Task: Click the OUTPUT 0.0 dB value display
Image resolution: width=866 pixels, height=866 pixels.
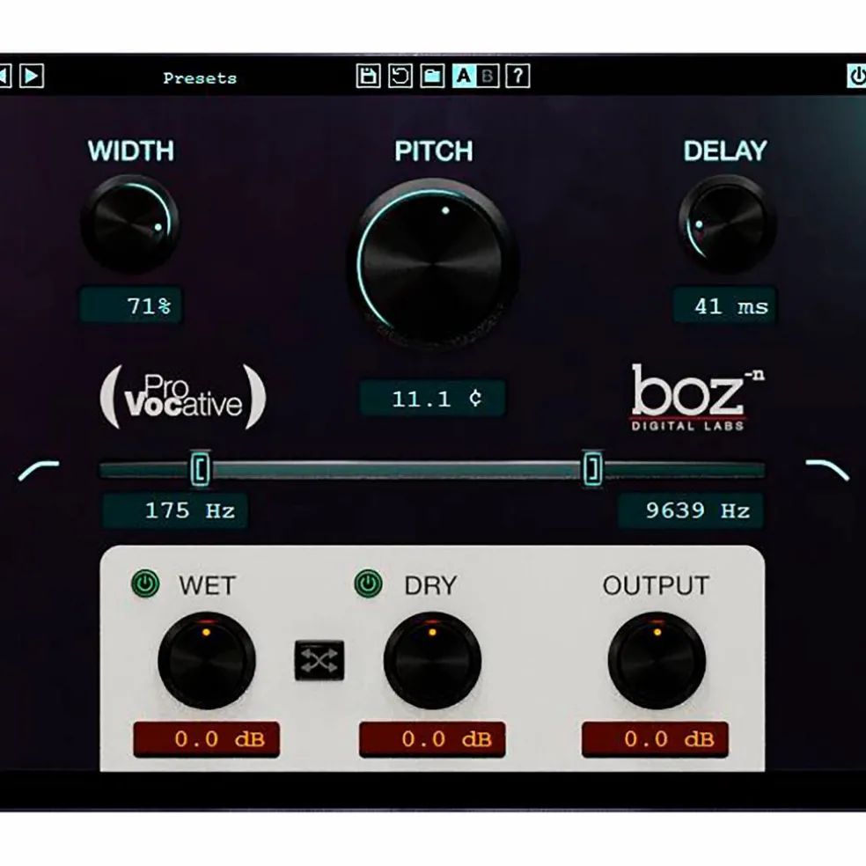Action: (x=655, y=739)
